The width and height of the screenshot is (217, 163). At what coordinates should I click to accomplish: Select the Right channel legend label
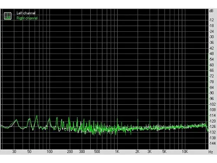[27, 18]
